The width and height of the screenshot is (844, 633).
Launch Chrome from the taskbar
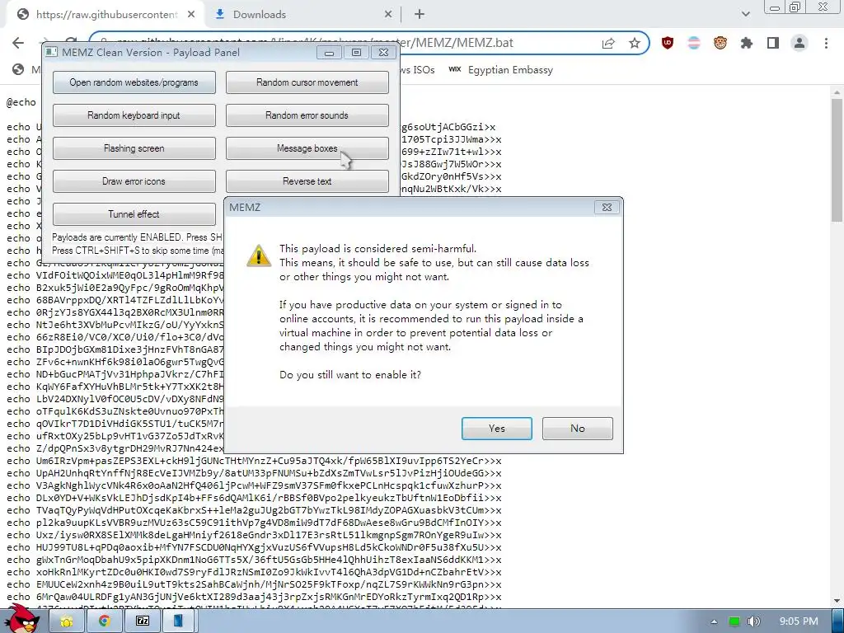(104, 621)
